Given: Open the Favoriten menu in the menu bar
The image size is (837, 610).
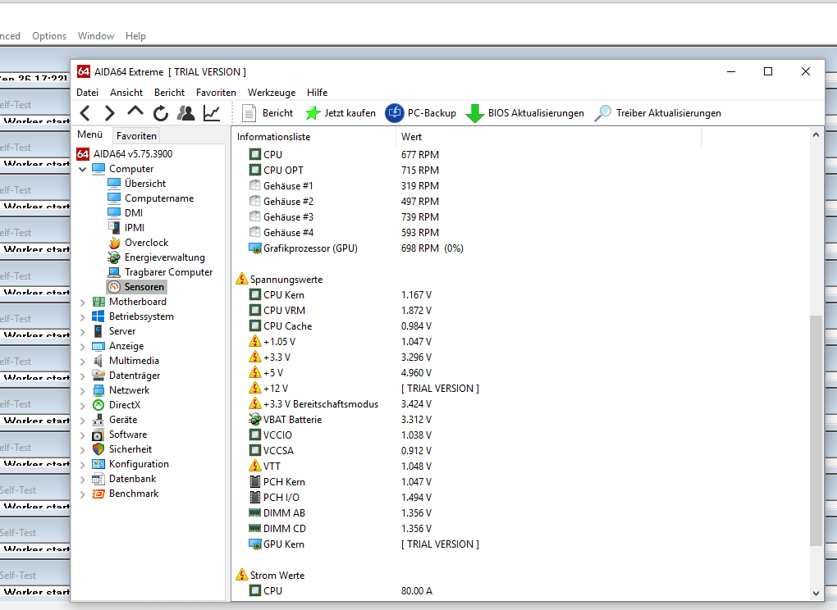Looking at the screenshot, I should [x=216, y=93].
